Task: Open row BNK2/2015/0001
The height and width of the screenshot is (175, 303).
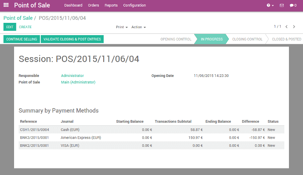Action: [x=151, y=146]
